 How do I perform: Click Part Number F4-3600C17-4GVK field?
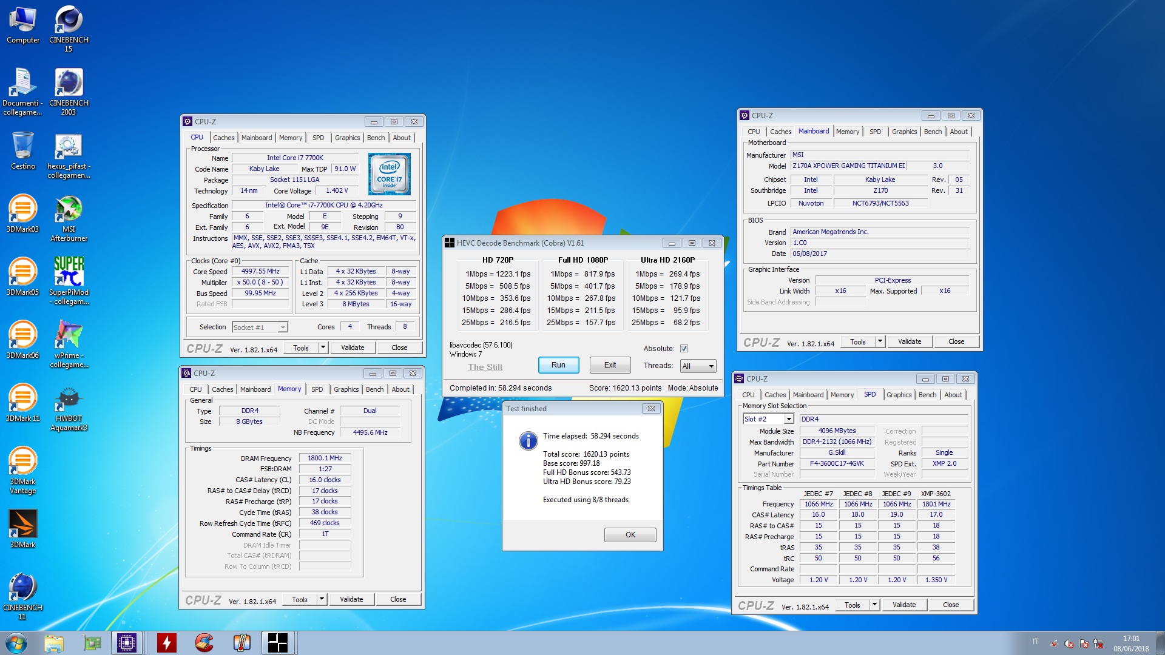tap(837, 463)
